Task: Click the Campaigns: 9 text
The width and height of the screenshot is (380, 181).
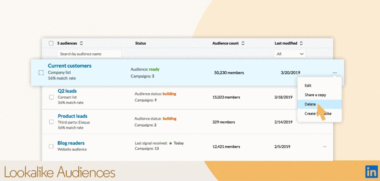Action: pyautogui.click(x=146, y=100)
